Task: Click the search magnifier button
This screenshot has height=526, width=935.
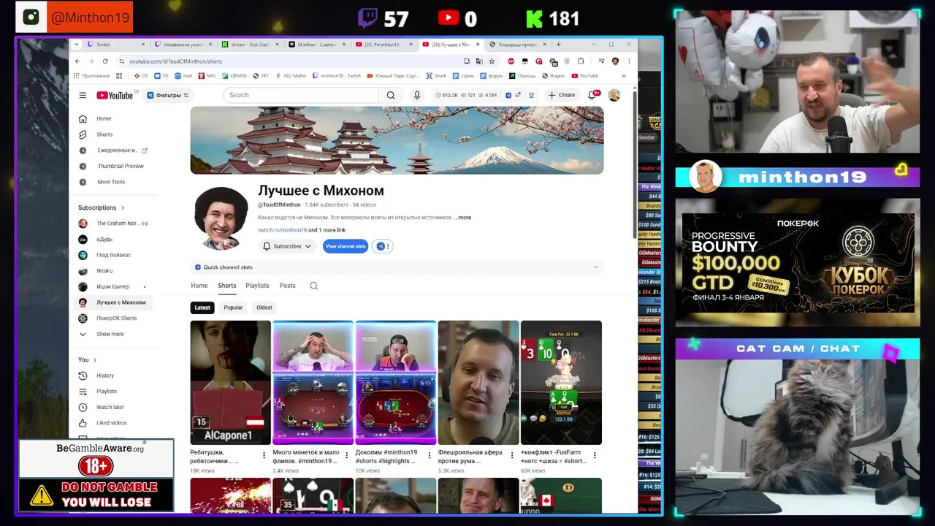Action: (391, 95)
